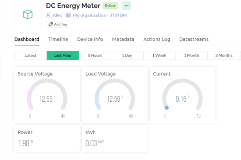Click the 12.55 V source voltage value
Viewport: 241px width, 160px height.
click(x=47, y=99)
